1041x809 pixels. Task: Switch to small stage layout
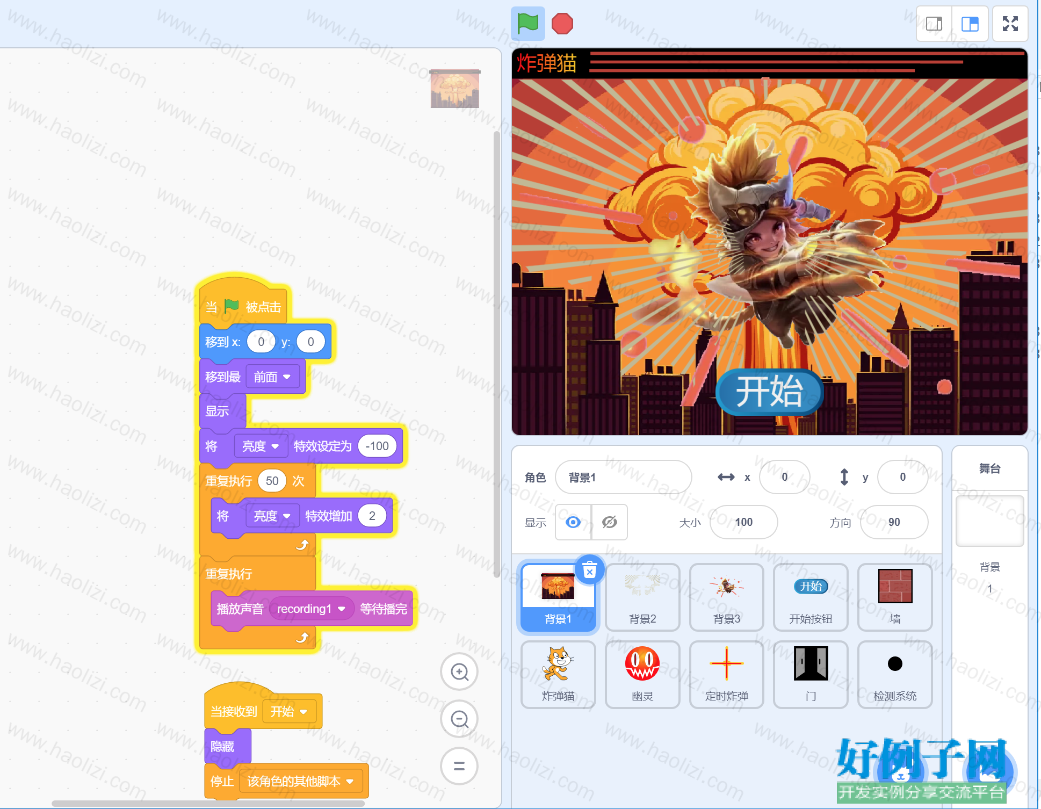(x=934, y=24)
